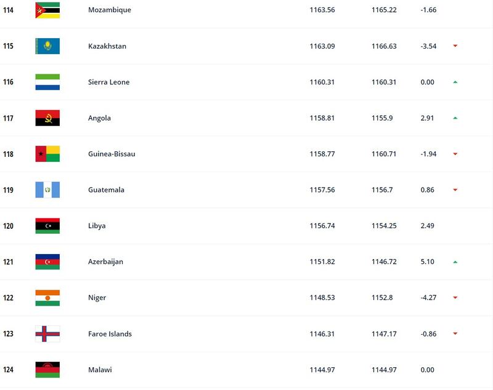Click Libya's total points 1156.74
The image size is (493, 390).
coord(322,226)
